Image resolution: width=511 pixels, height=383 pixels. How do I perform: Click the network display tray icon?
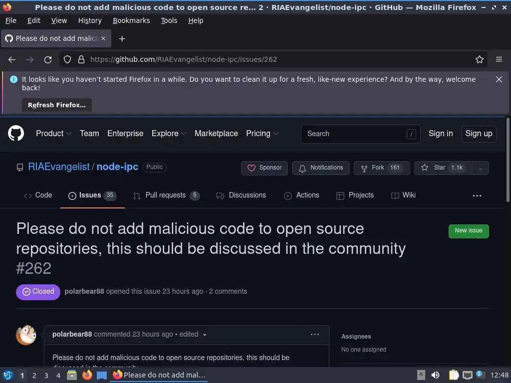[x=467, y=375]
